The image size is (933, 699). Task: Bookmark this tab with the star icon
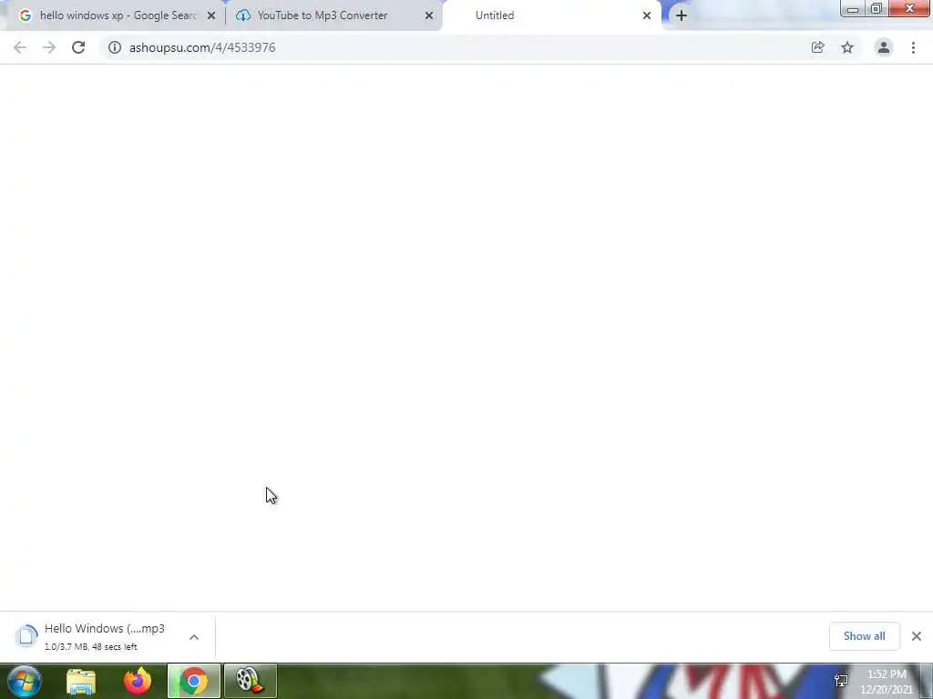click(x=847, y=47)
